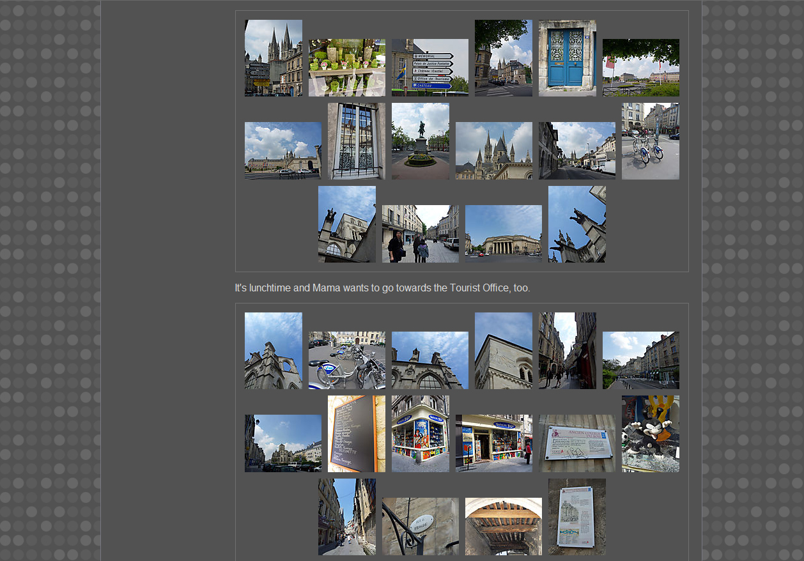The width and height of the screenshot is (804, 561).
Task: Open the iron-grille window thumbnail
Action: [356, 141]
